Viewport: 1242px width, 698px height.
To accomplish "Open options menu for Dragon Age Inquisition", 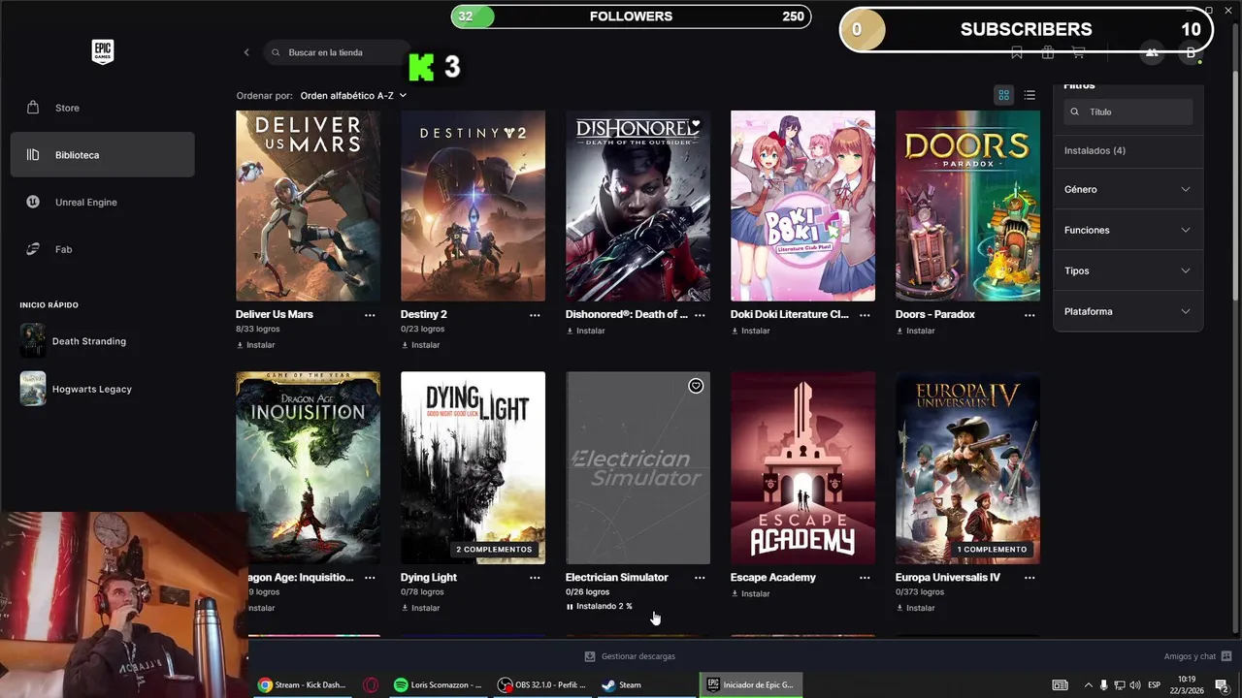I will pos(370,578).
